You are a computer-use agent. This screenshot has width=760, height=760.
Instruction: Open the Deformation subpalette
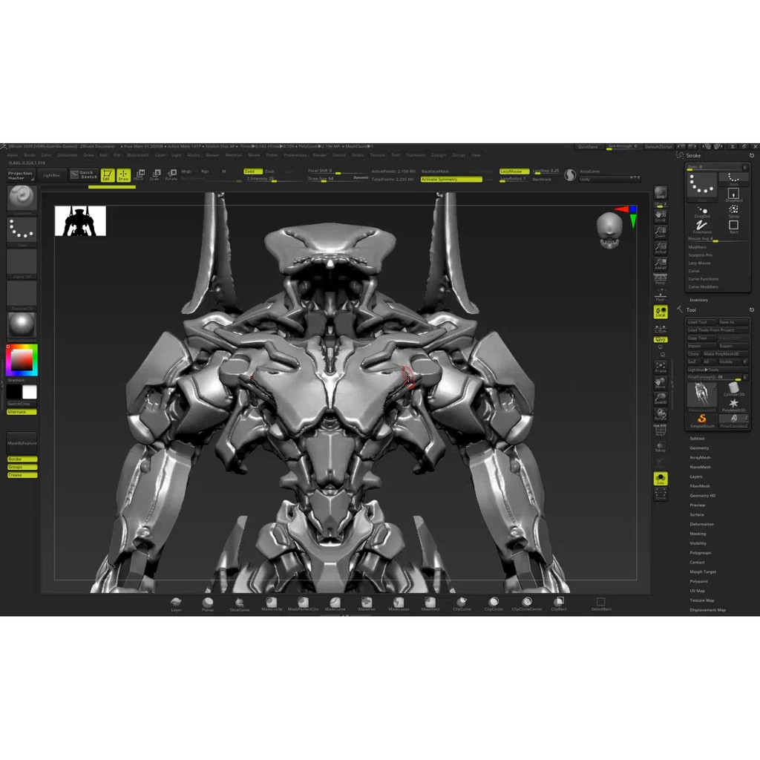pyautogui.click(x=701, y=524)
